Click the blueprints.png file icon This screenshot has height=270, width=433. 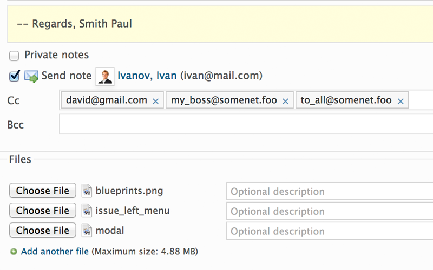pyautogui.click(x=87, y=191)
